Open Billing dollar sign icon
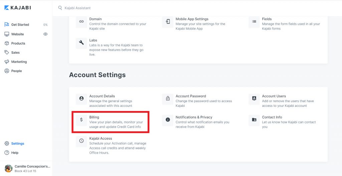Image resolution: width=342 pixels, height=176 pixels. point(81,120)
